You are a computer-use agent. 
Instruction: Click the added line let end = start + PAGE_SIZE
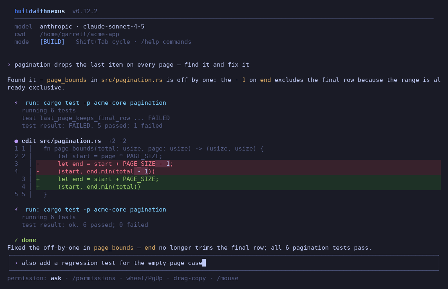238,179
